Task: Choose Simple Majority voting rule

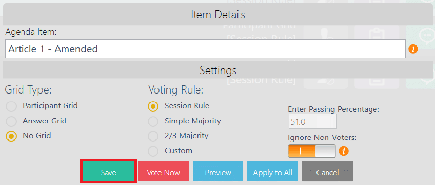Action: (153, 121)
